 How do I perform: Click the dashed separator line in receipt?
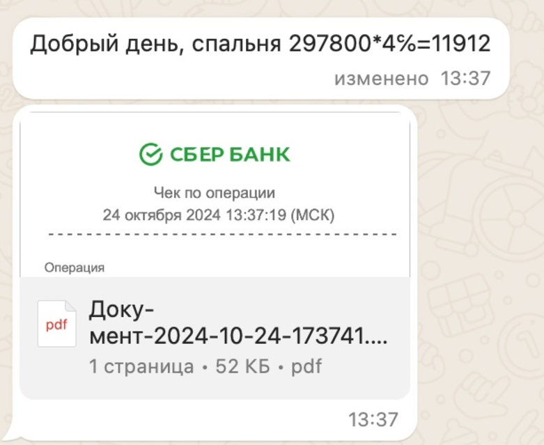point(222,235)
